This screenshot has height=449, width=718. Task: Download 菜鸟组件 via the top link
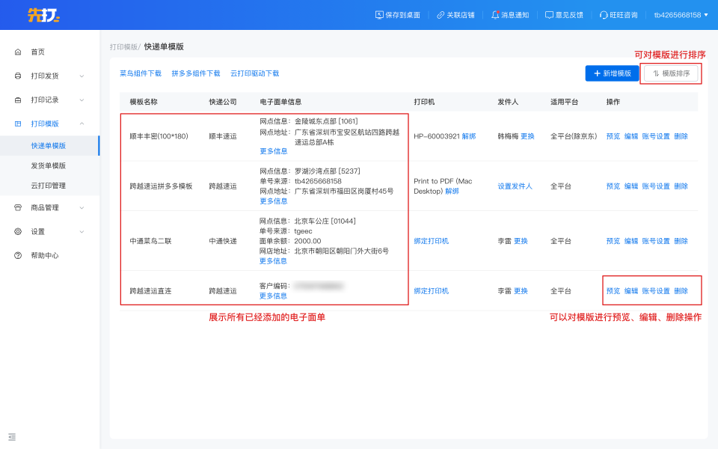click(141, 74)
